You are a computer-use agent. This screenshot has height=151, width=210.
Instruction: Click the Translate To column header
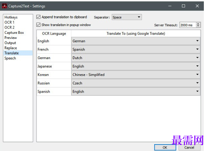coord(136,33)
